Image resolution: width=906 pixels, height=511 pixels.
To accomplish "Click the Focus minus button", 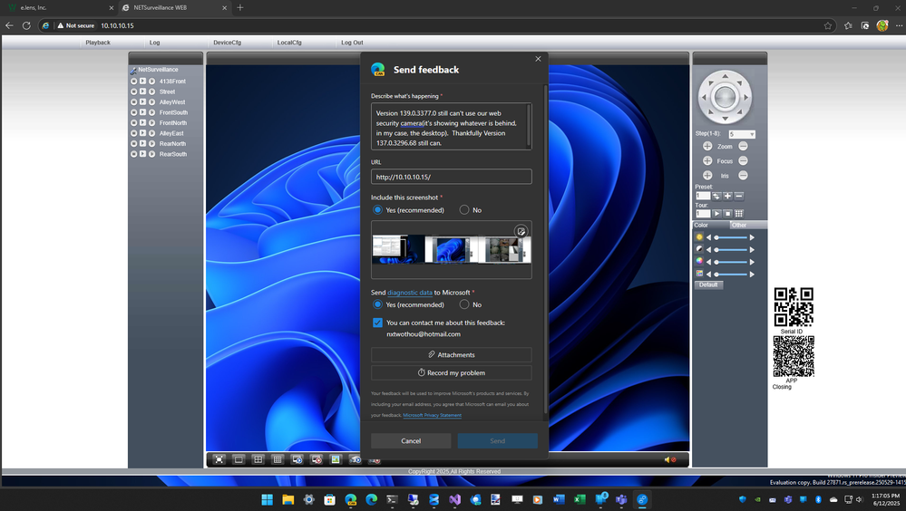I will pos(743,160).
